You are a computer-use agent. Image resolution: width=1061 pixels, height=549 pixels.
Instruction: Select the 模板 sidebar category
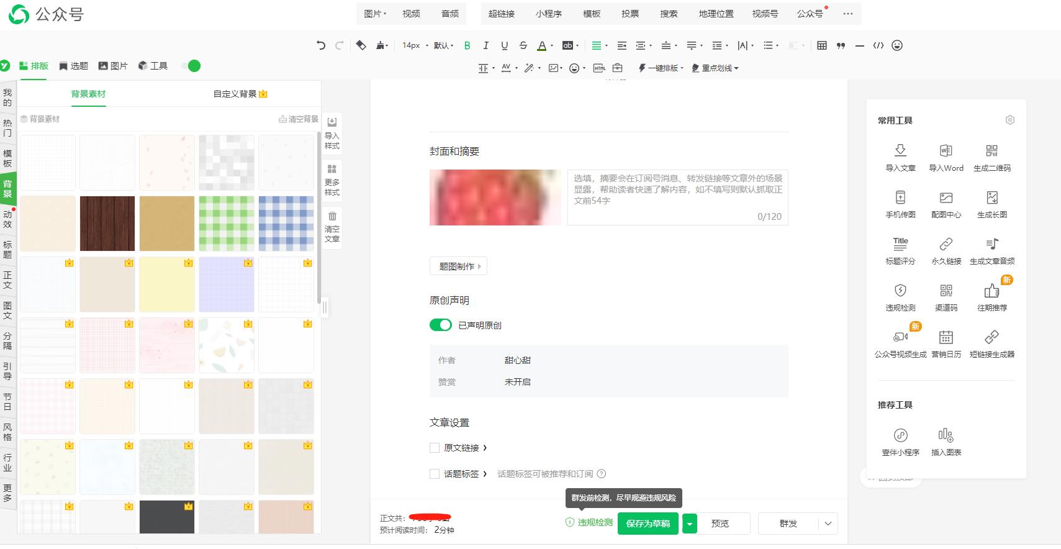pyautogui.click(x=7, y=158)
